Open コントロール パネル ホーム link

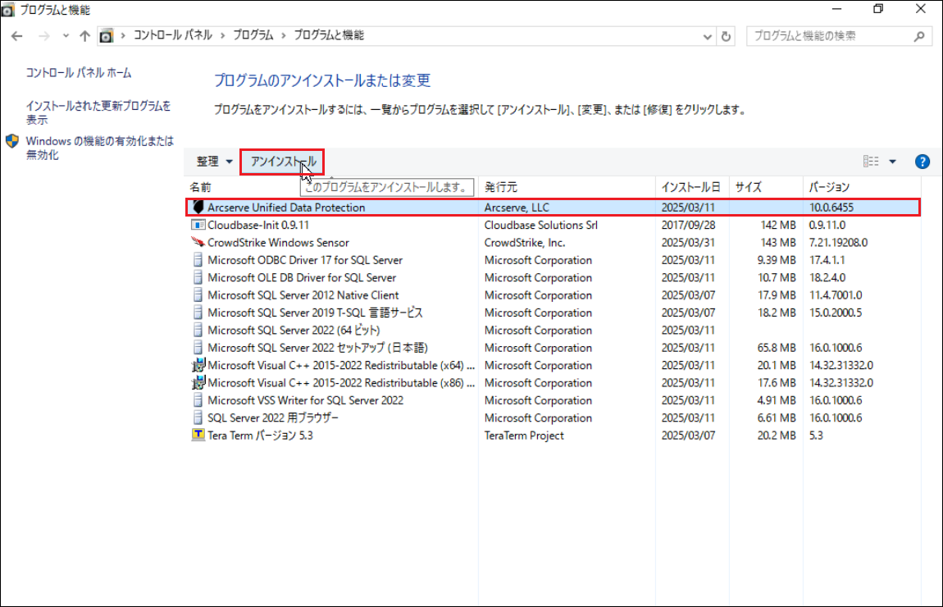pyautogui.click(x=79, y=73)
